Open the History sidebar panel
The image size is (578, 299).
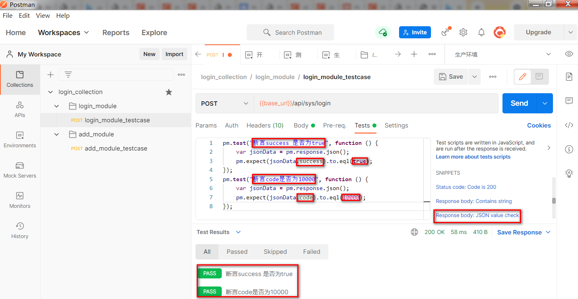(x=20, y=231)
